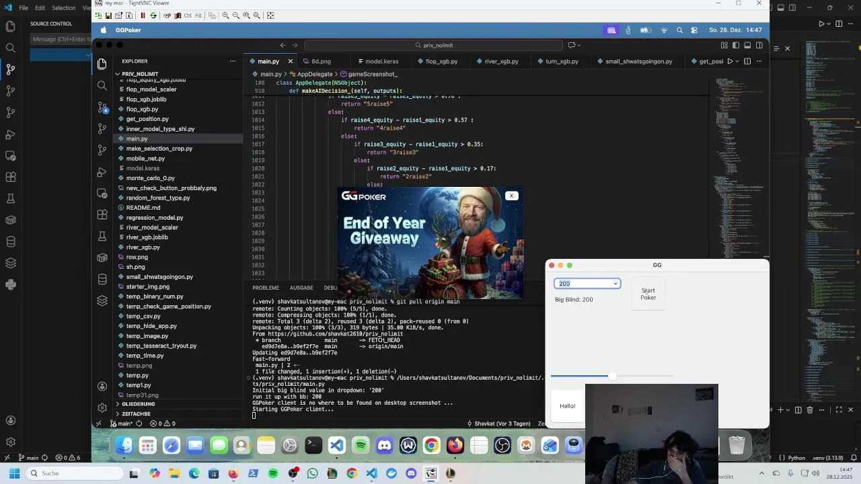Close the GGPoker giveaway popup
The image size is (861, 484).
(x=511, y=196)
